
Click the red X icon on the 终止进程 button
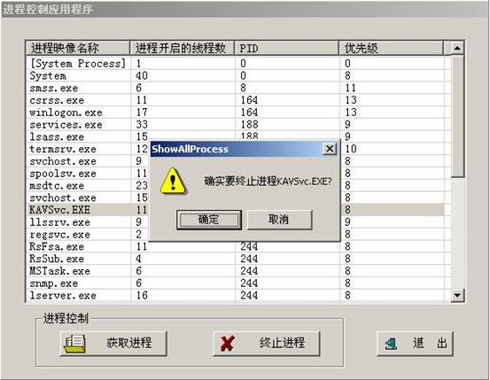click(x=227, y=344)
